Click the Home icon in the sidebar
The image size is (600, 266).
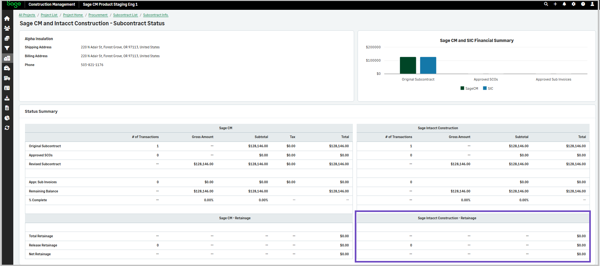click(7, 19)
